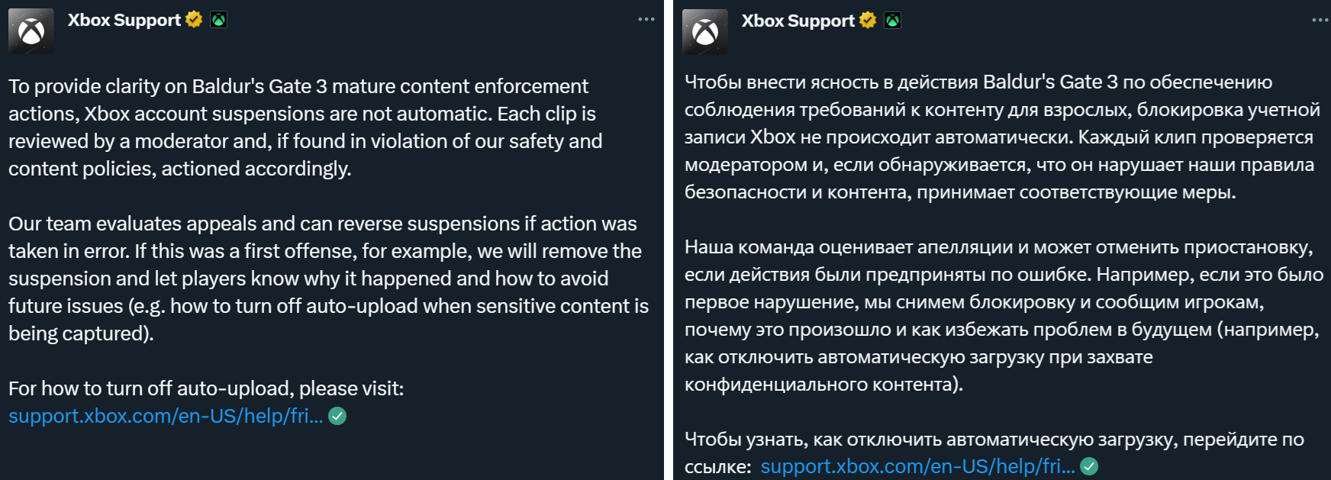
Task: Click the gold verified badge on the Russian post
Action: point(868,21)
